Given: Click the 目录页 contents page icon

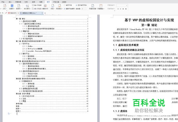Looking at the screenshot, I should 19,6.
